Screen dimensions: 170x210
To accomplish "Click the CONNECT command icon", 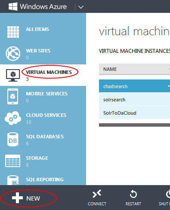I will tap(97, 194).
